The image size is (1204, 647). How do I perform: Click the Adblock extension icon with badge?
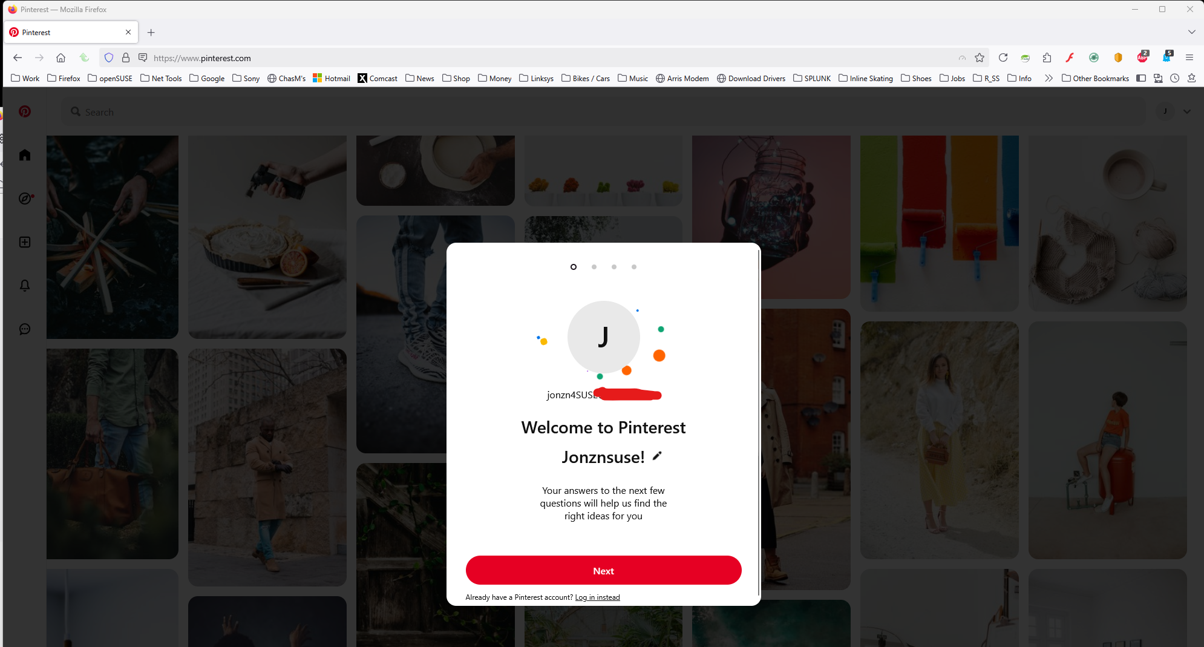tap(1142, 57)
